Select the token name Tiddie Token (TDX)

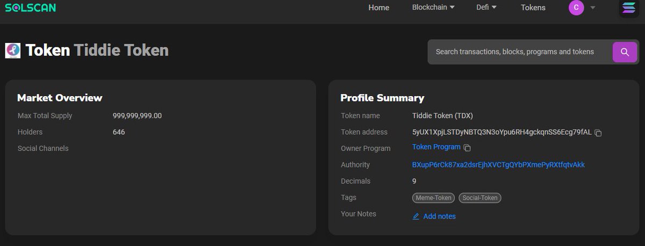click(442, 115)
